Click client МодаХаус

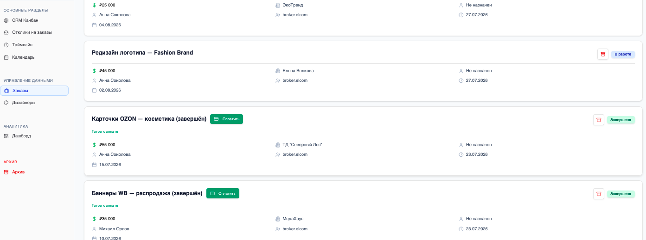point(293,219)
